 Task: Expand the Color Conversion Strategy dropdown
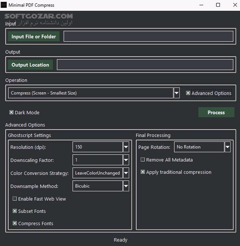(126, 173)
